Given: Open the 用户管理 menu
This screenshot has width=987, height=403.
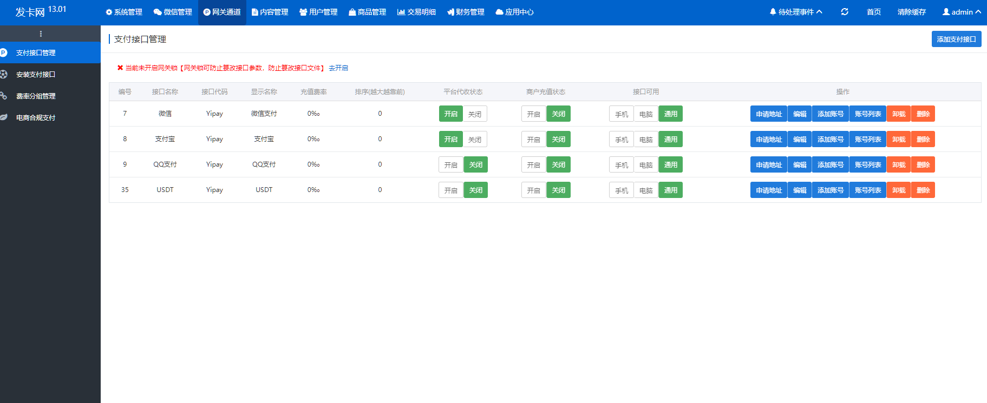Looking at the screenshot, I should click(318, 12).
